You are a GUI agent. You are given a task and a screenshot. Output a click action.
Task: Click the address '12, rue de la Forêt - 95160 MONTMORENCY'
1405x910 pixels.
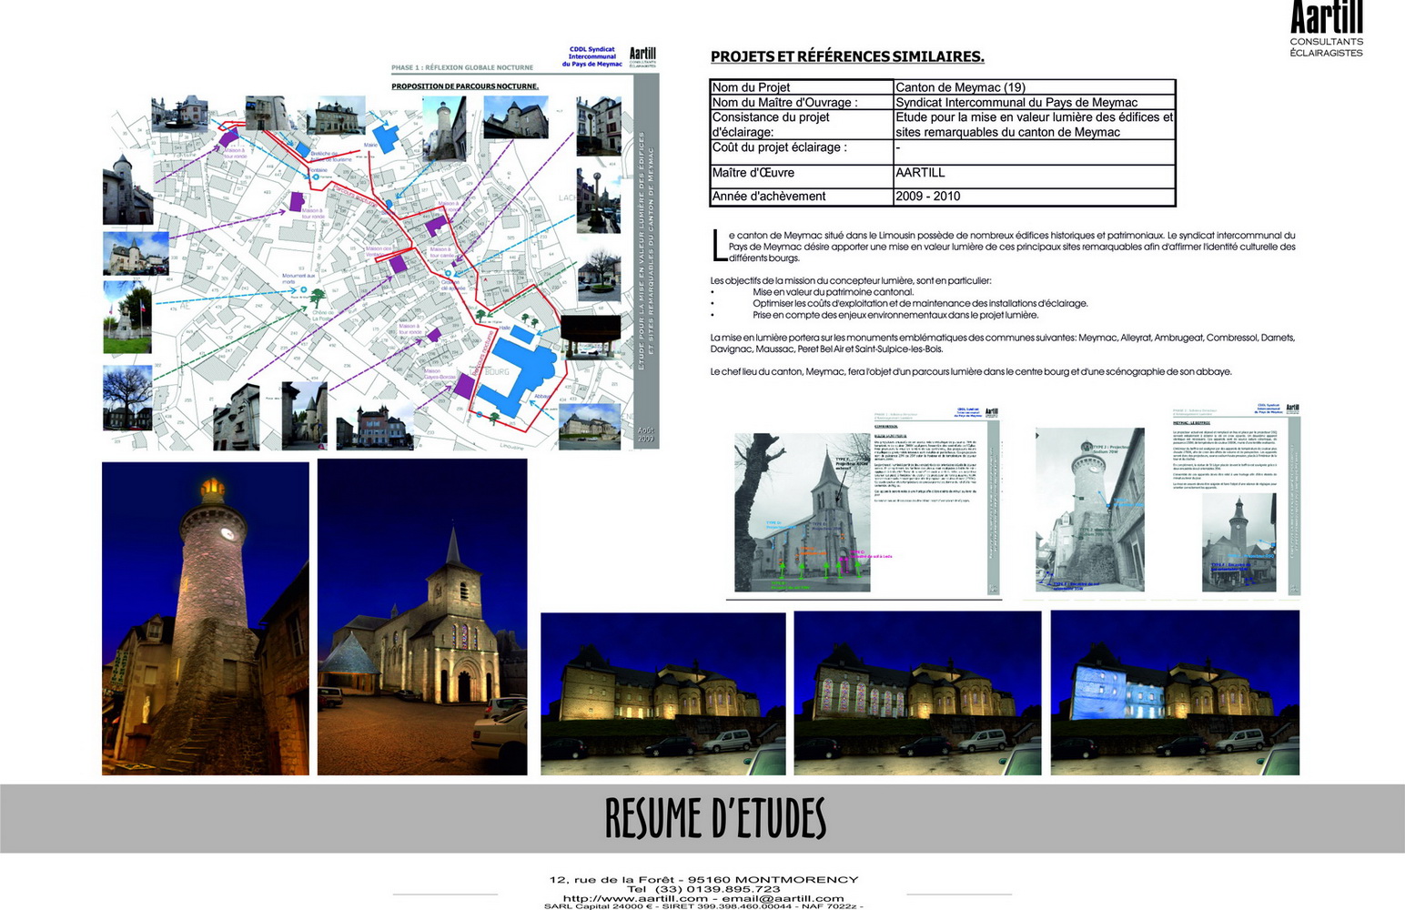point(703,880)
